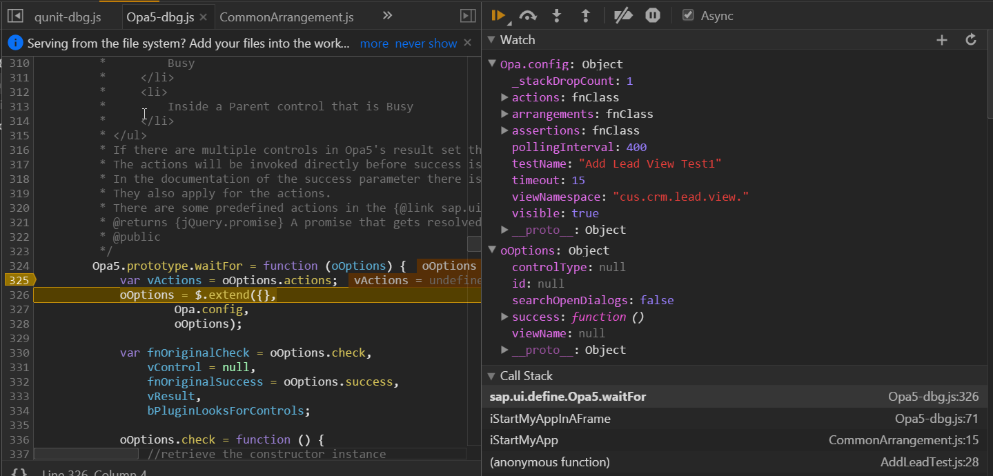The height and width of the screenshot is (476, 993).
Task: Switch to the qunit-dbg.js tab
Action: click(x=68, y=17)
